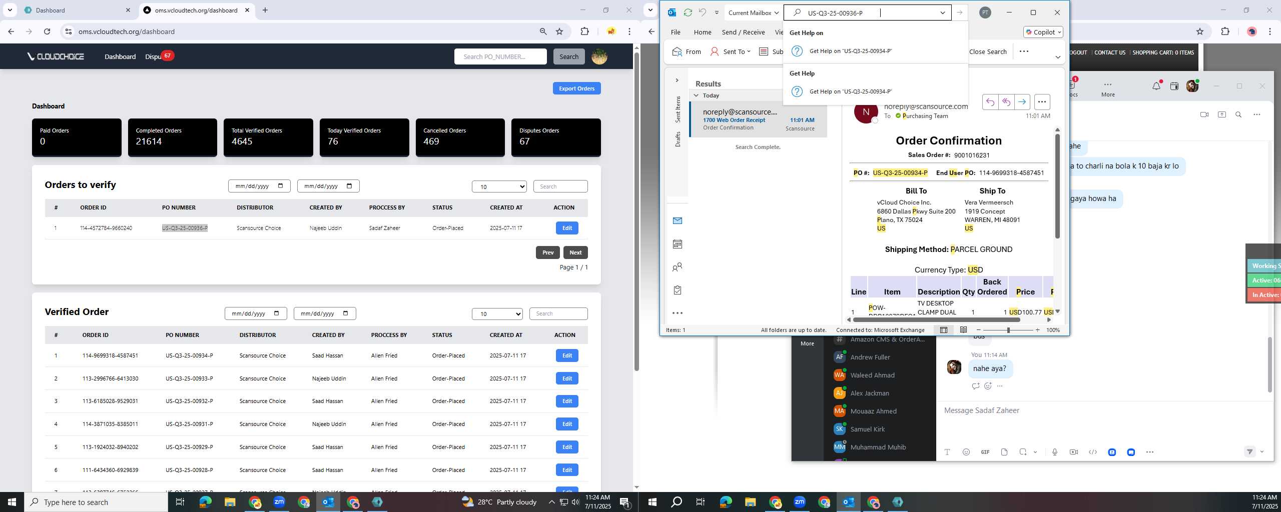Open Chrome extensions puzzle icon in left window
This screenshot has width=1281, height=512.
click(584, 31)
